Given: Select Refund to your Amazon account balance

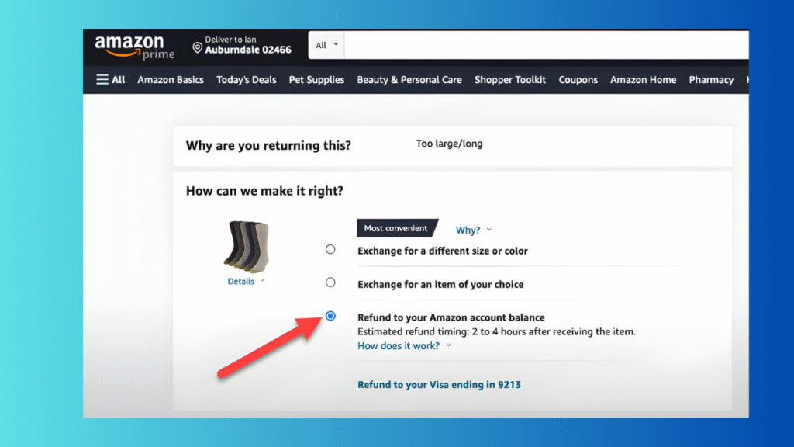Looking at the screenshot, I should coord(330,316).
